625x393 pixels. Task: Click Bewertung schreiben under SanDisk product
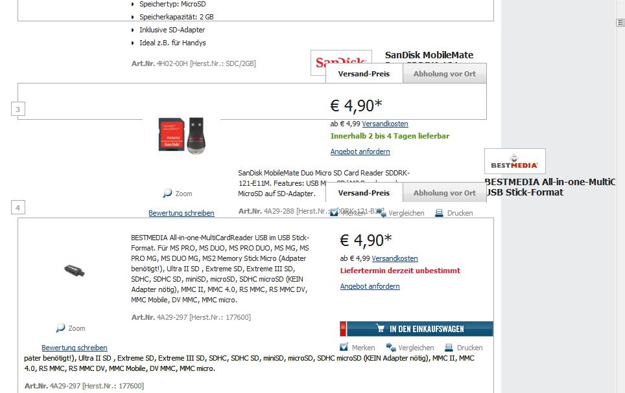[x=182, y=213]
